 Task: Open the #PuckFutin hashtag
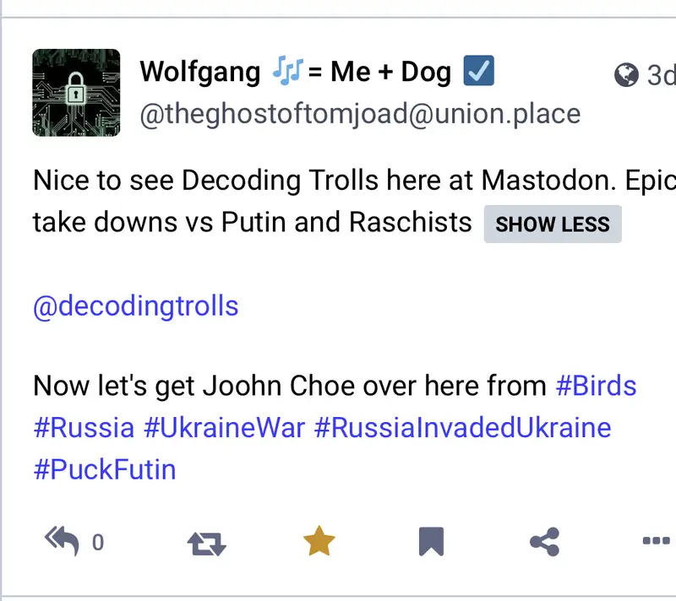pos(105,468)
